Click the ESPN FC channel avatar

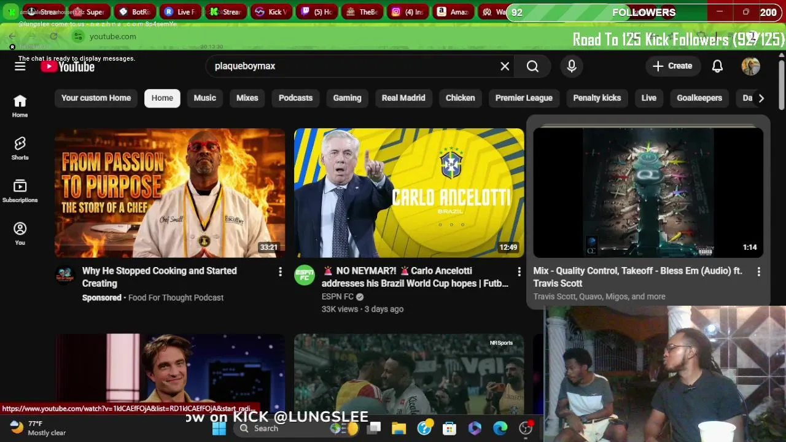point(305,276)
